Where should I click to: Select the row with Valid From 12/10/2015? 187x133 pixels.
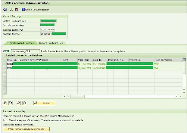pyautogui.click(x=5, y=64)
